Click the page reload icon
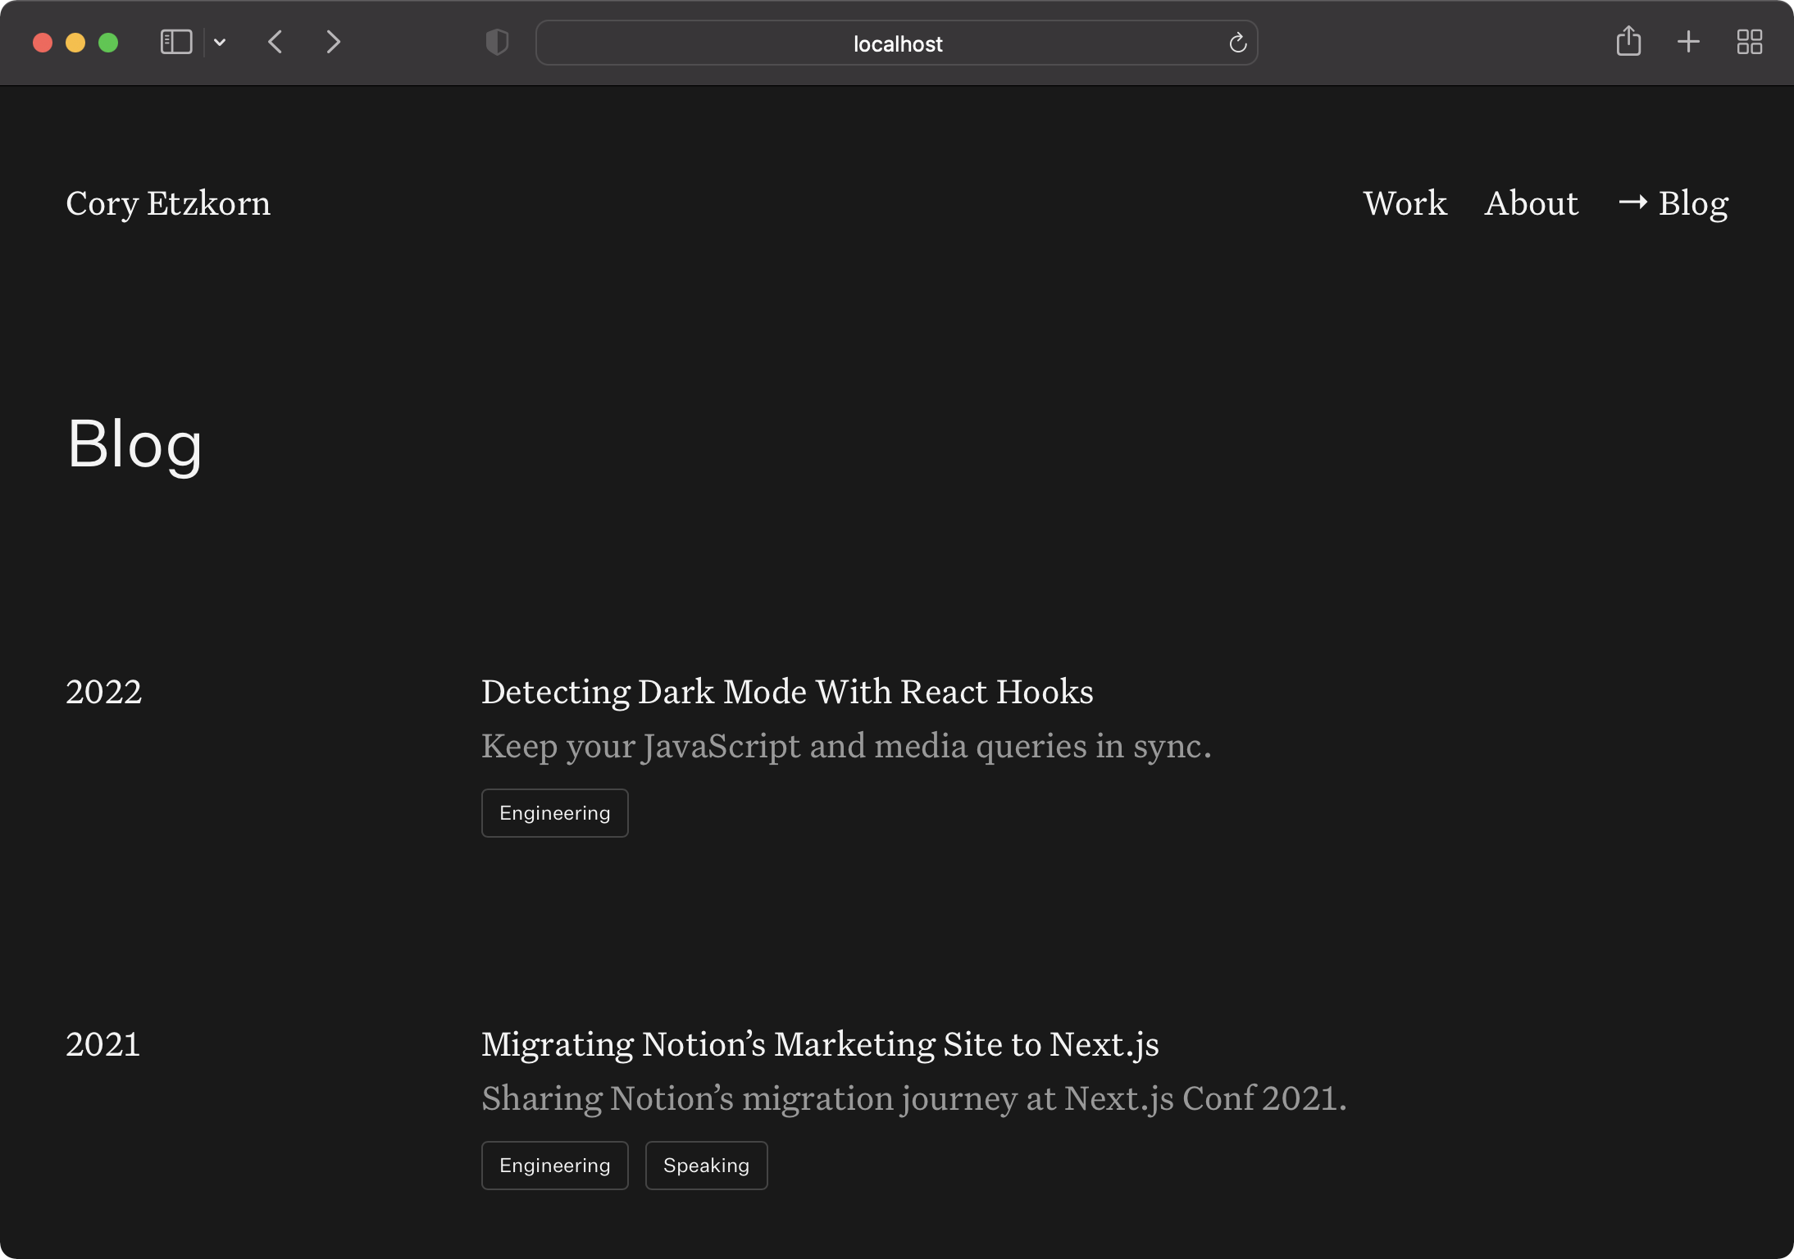 [1236, 43]
